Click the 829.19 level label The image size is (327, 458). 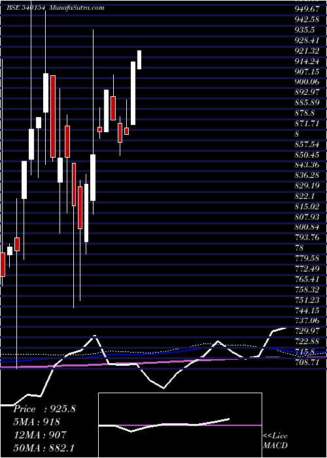click(307, 186)
